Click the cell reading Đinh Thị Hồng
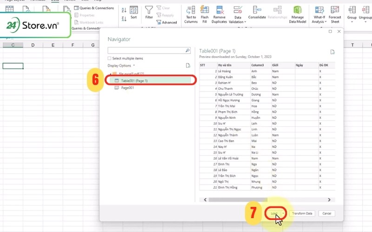This screenshot has height=232, width=372. coord(234,187)
